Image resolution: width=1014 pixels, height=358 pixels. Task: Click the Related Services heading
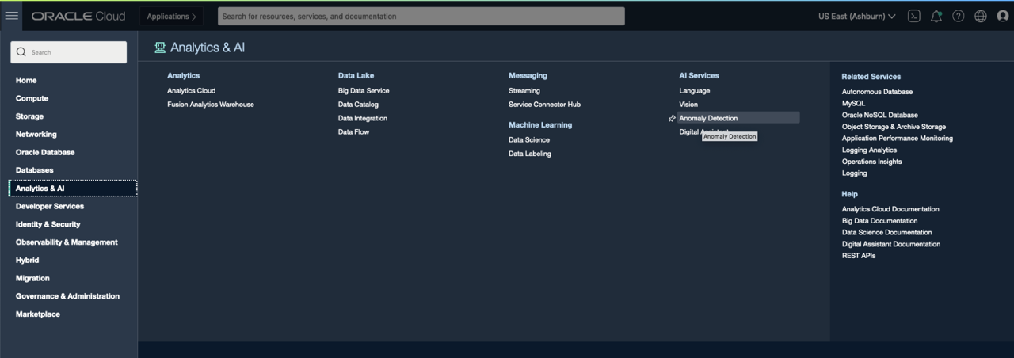pyautogui.click(x=871, y=77)
